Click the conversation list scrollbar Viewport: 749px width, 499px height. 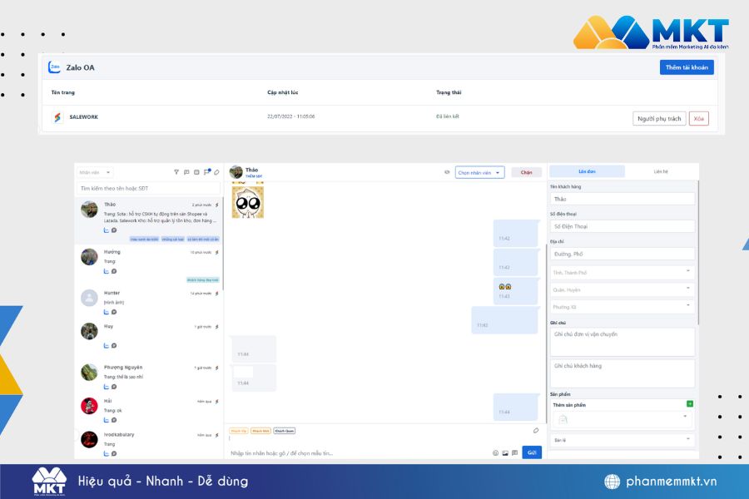(x=222, y=244)
